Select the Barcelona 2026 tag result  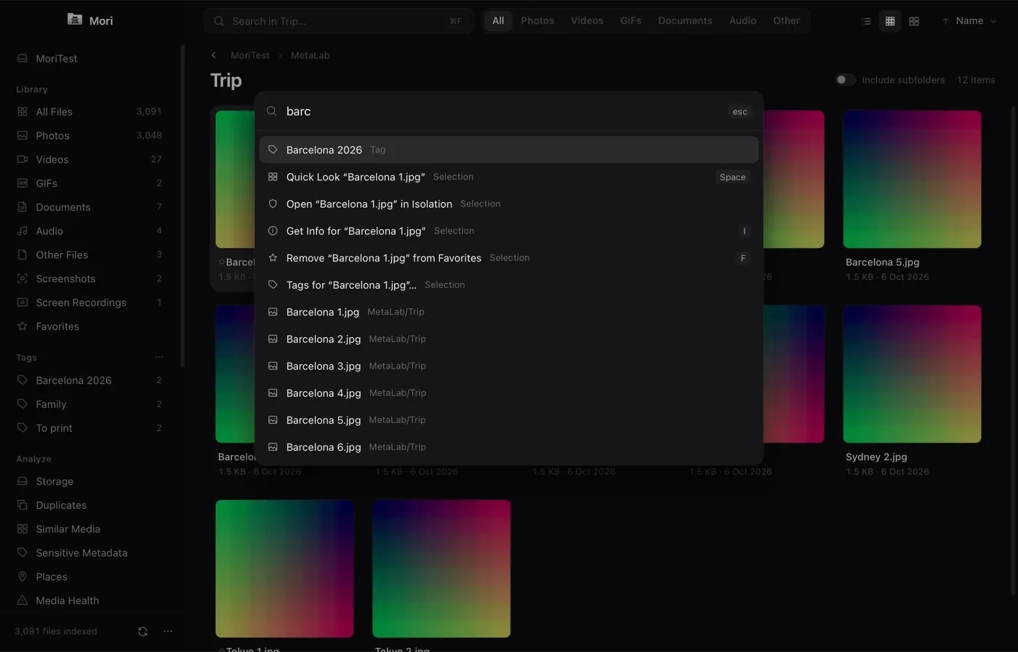pyautogui.click(x=508, y=150)
